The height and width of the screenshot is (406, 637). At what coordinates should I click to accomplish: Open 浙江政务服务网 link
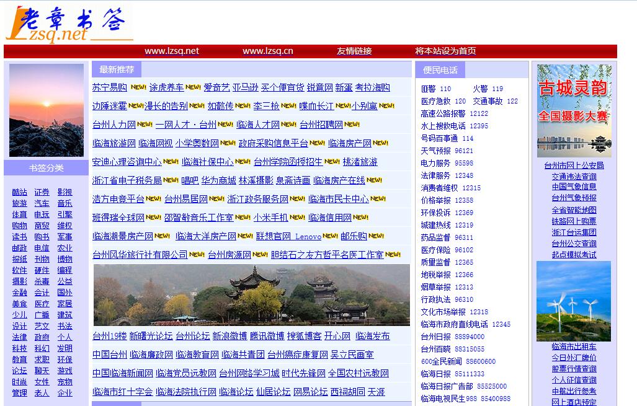(257, 199)
